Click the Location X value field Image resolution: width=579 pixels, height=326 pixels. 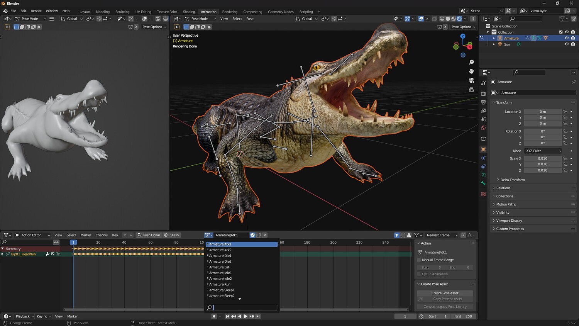point(542,112)
